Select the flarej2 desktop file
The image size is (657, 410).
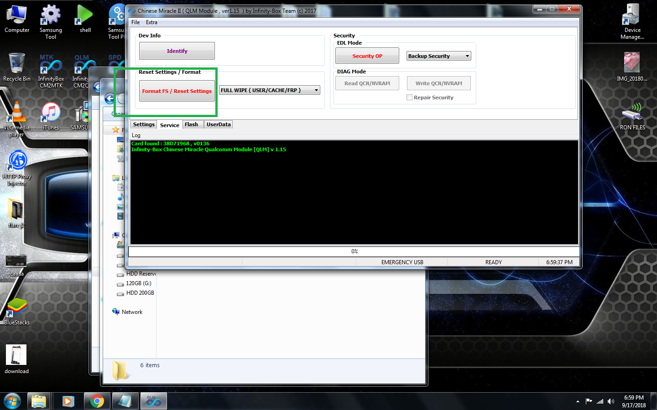click(x=16, y=213)
